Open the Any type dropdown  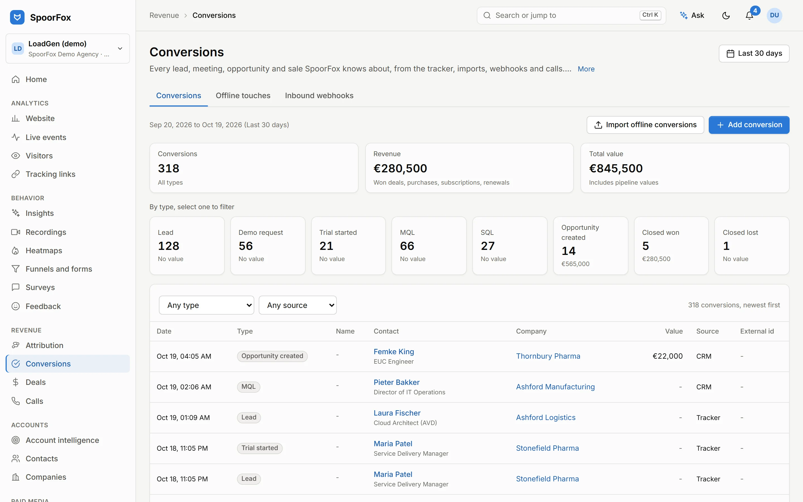(x=206, y=305)
